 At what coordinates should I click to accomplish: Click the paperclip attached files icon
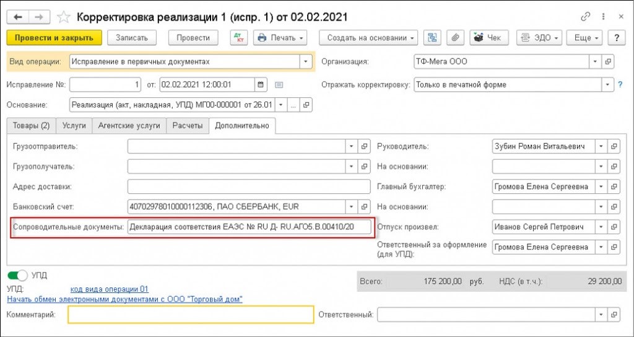(454, 38)
